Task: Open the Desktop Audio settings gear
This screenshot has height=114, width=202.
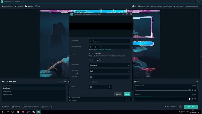Action: (195, 90)
